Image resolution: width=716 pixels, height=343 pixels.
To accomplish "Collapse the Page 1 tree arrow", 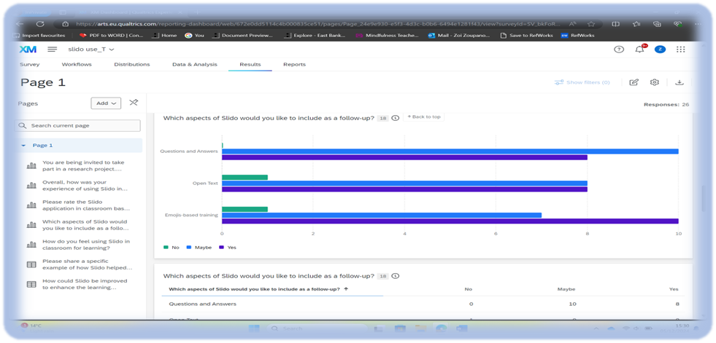I will click(23, 146).
